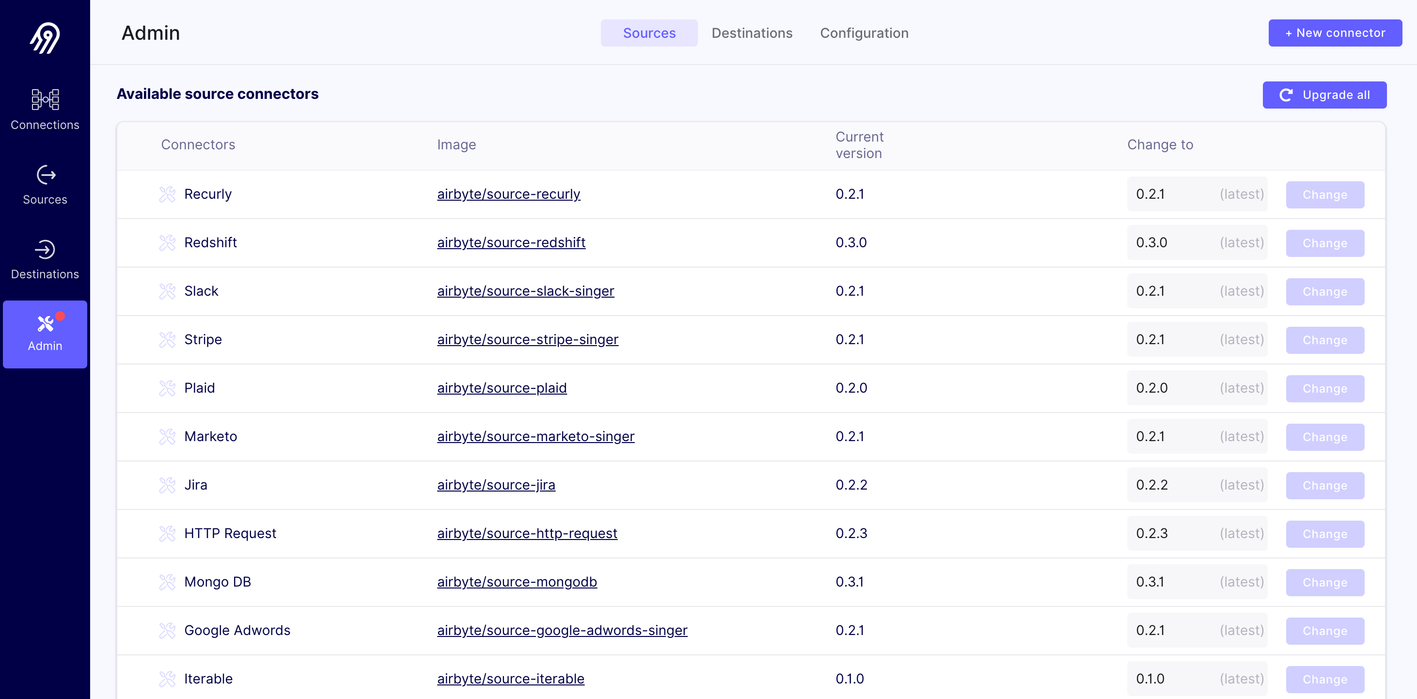1417x699 pixels.
Task: Open Destinations in the sidebar
Action: point(45,259)
